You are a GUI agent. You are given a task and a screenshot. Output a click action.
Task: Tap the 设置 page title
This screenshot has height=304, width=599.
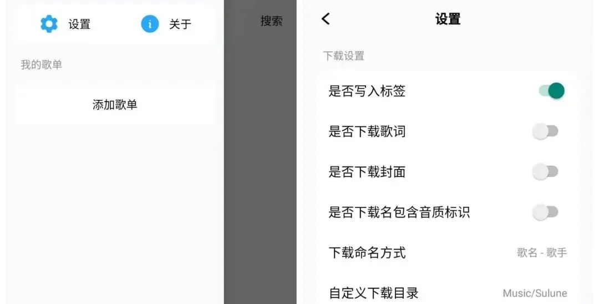(x=448, y=19)
